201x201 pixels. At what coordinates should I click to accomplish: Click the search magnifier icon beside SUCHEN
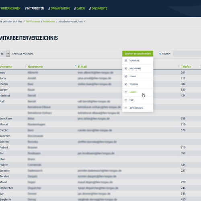160,54
